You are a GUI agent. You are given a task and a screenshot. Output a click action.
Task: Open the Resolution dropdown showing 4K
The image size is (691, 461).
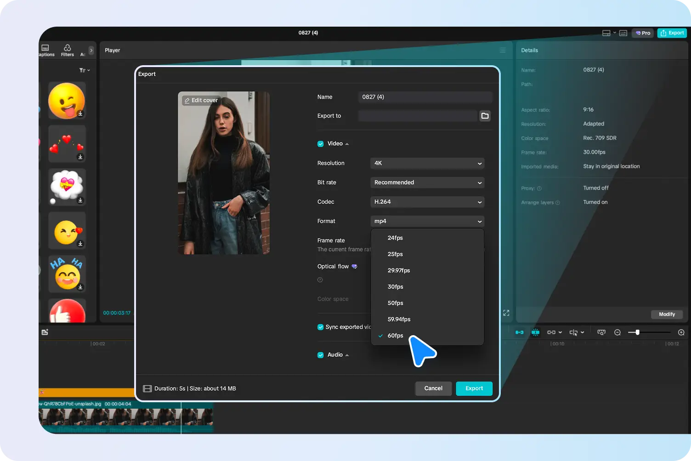pyautogui.click(x=427, y=163)
